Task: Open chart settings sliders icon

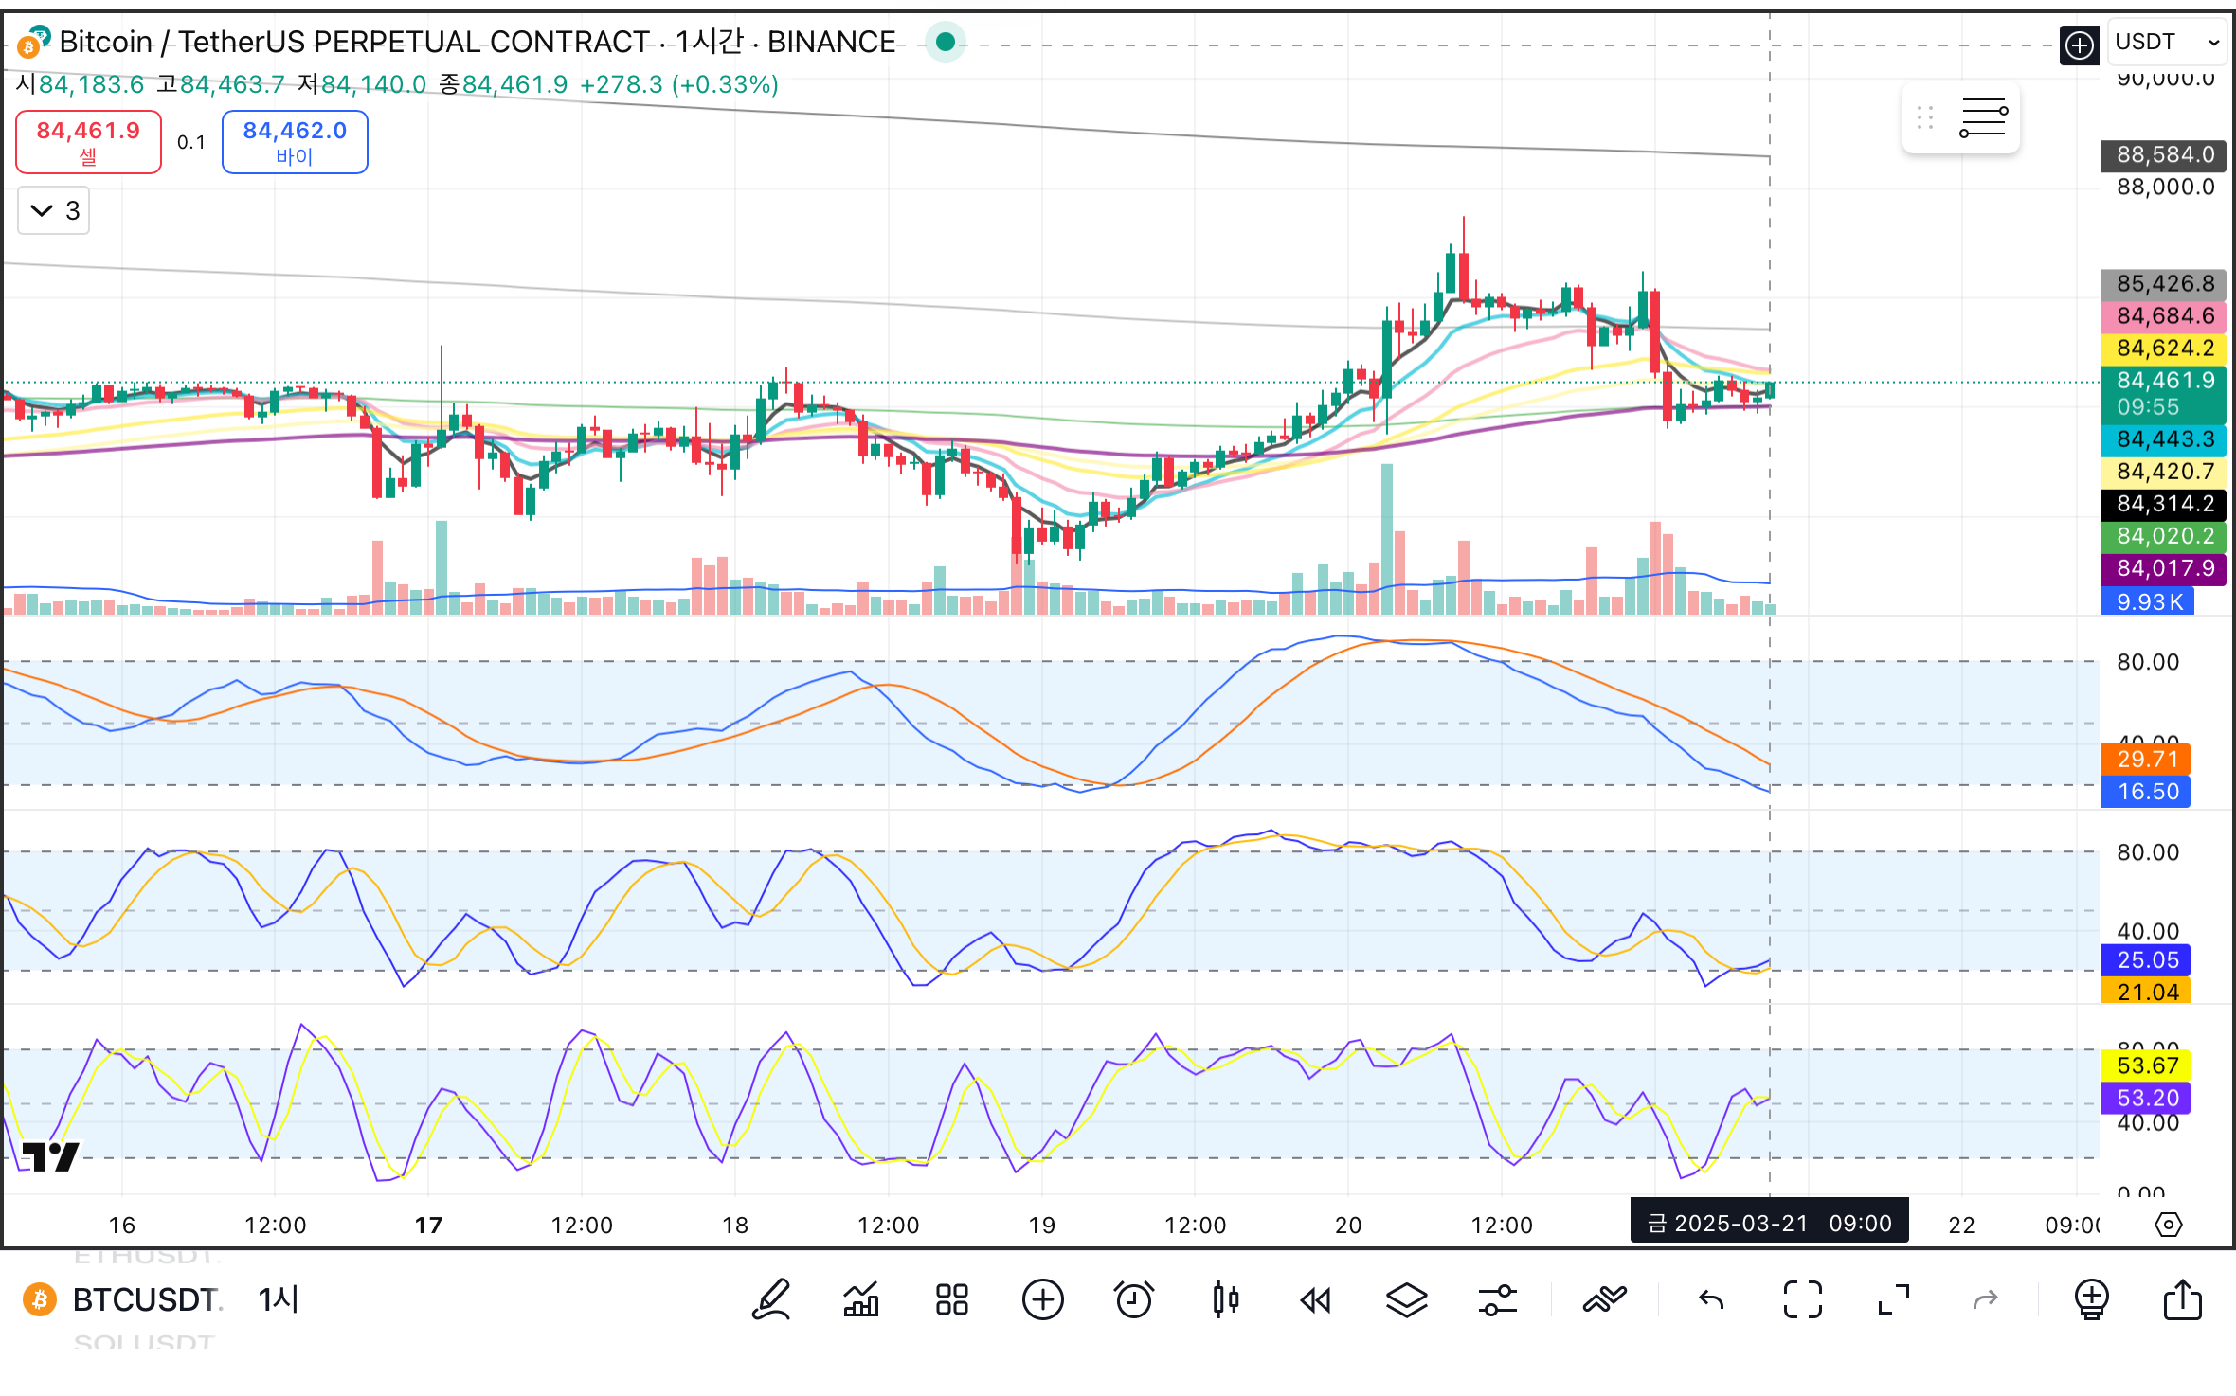Action: (x=1497, y=1299)
